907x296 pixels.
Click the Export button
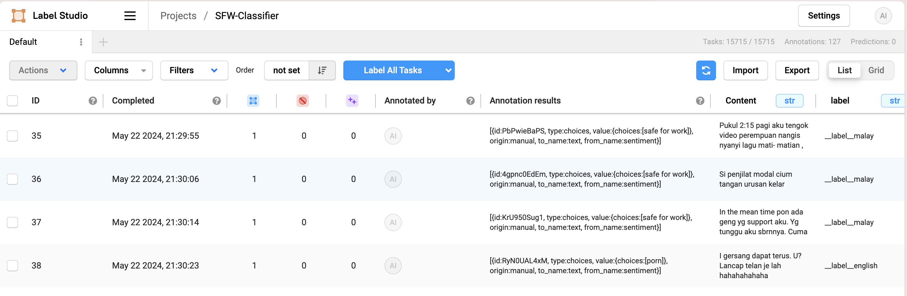pos(797,70)
